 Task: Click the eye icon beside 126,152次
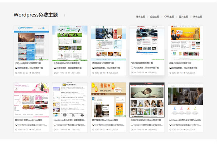tap(69, 73)
